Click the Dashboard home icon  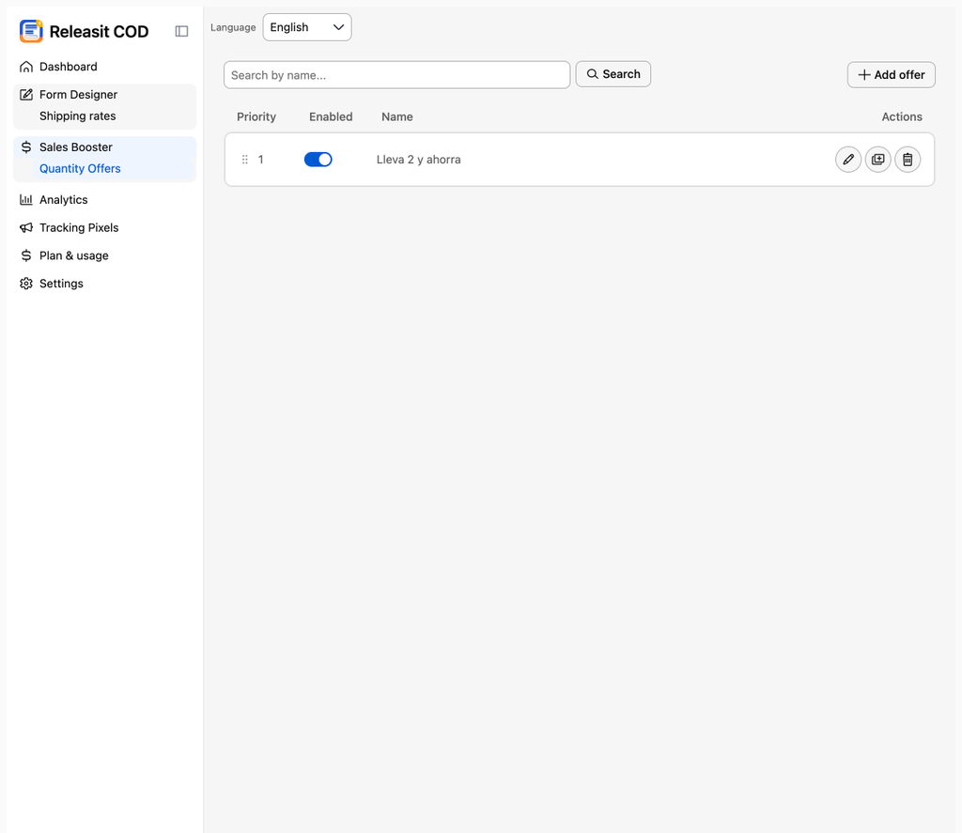click(25, 67)
